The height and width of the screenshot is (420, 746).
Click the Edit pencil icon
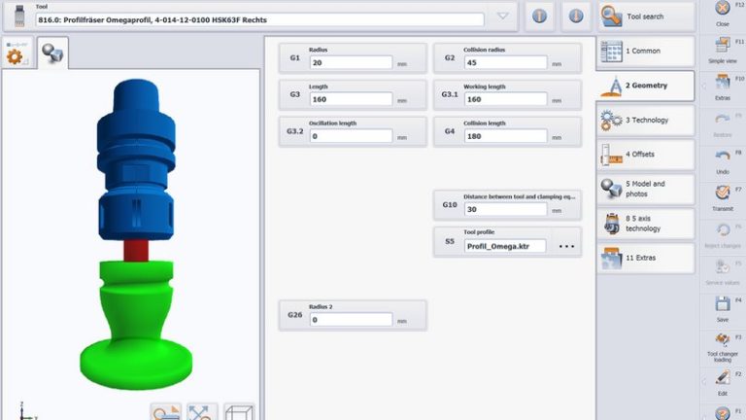[722, 379]
